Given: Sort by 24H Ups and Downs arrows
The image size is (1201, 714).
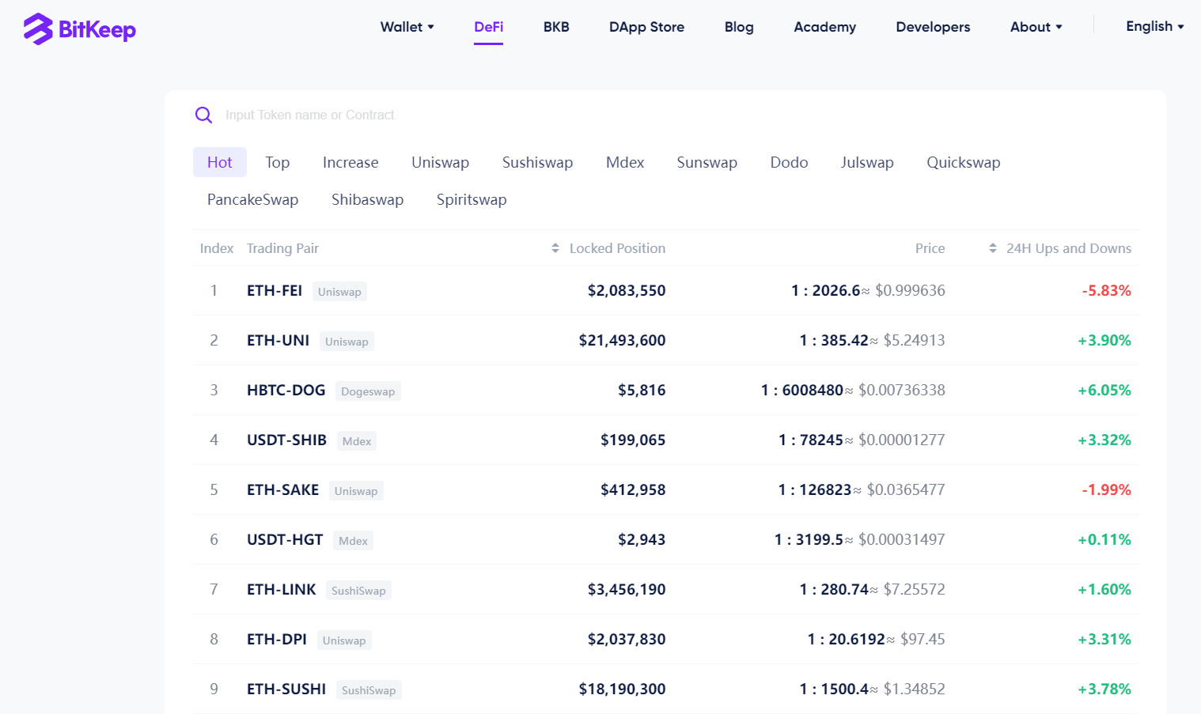Looking at the screenshot, I should click(x=993, y=248).
